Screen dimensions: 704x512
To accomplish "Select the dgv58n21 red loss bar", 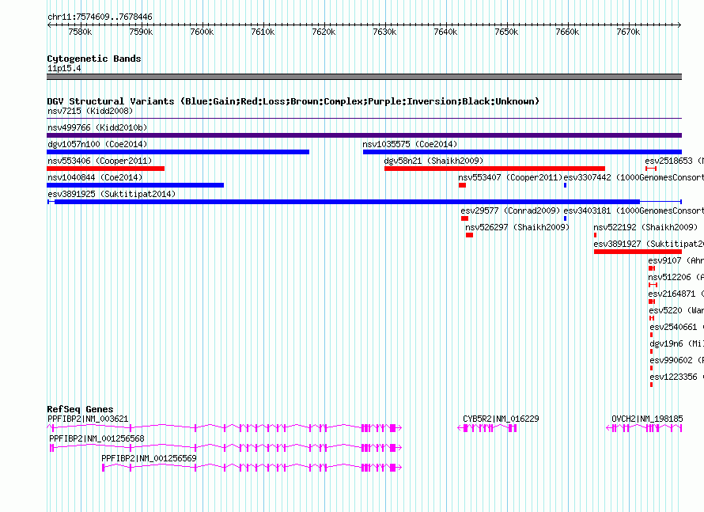I will [494, 169].
